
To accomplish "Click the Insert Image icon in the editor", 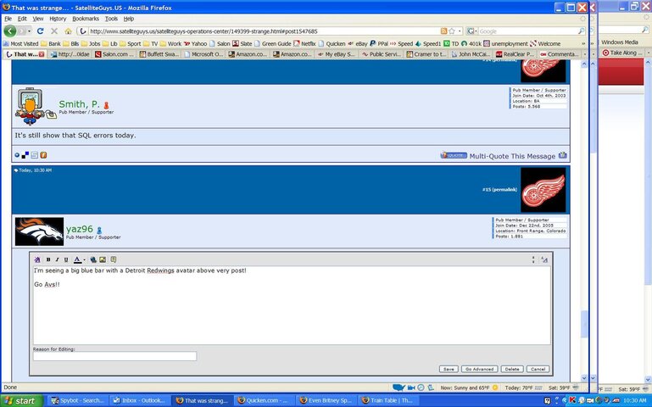I will point(103,259).
